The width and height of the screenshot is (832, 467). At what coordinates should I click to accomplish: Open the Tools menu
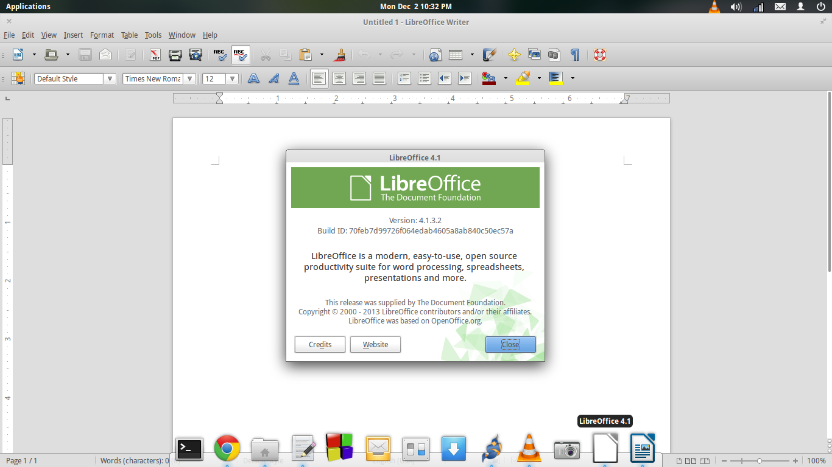point(153,35)
